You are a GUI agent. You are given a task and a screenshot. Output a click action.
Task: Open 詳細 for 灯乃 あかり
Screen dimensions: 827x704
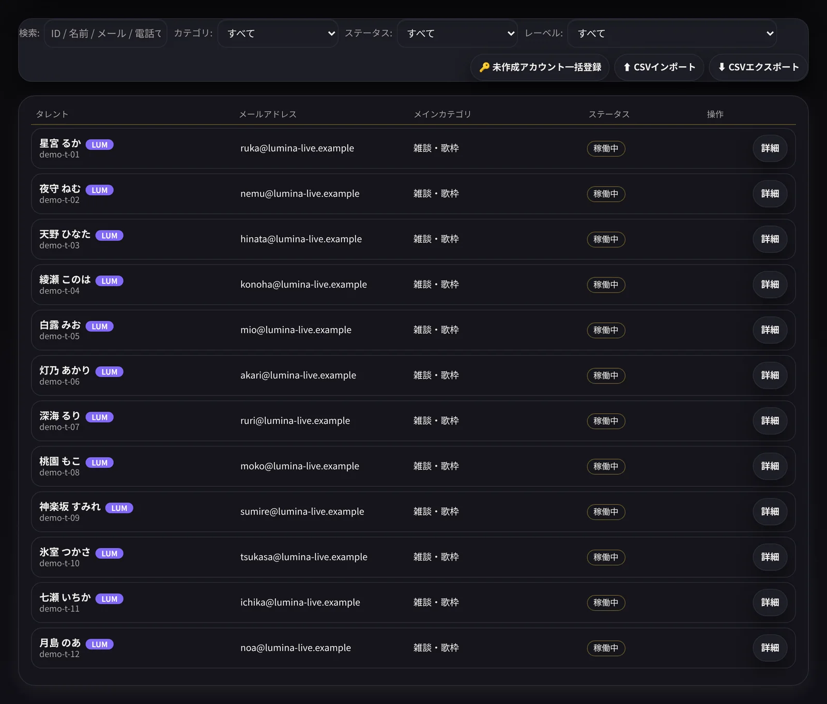tap(770, 376)
